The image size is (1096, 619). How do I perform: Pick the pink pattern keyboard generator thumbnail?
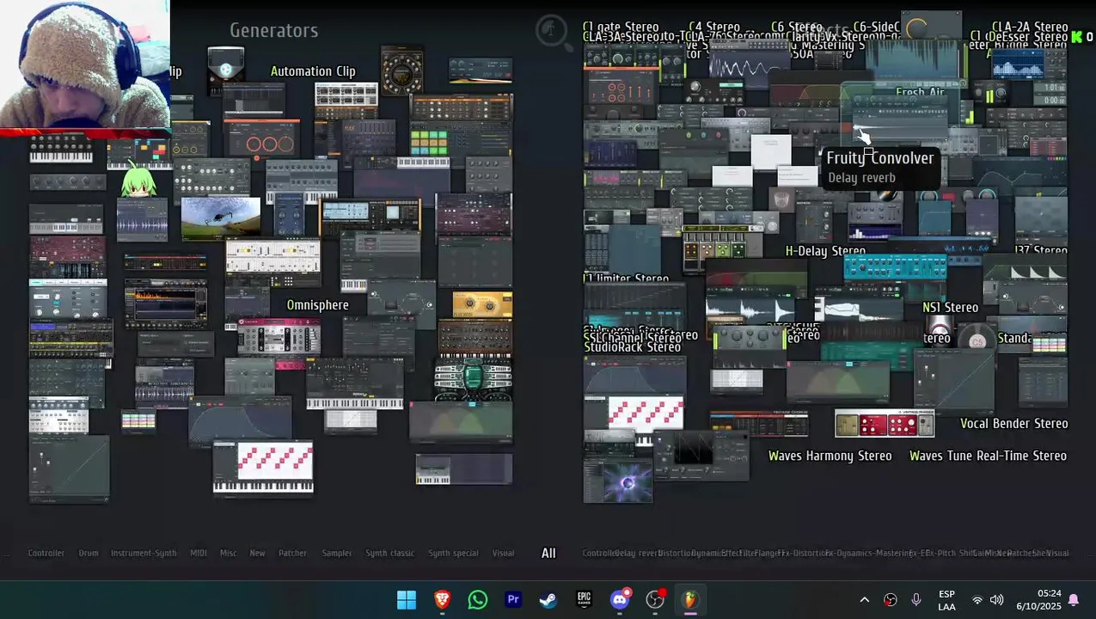point(263,469)
